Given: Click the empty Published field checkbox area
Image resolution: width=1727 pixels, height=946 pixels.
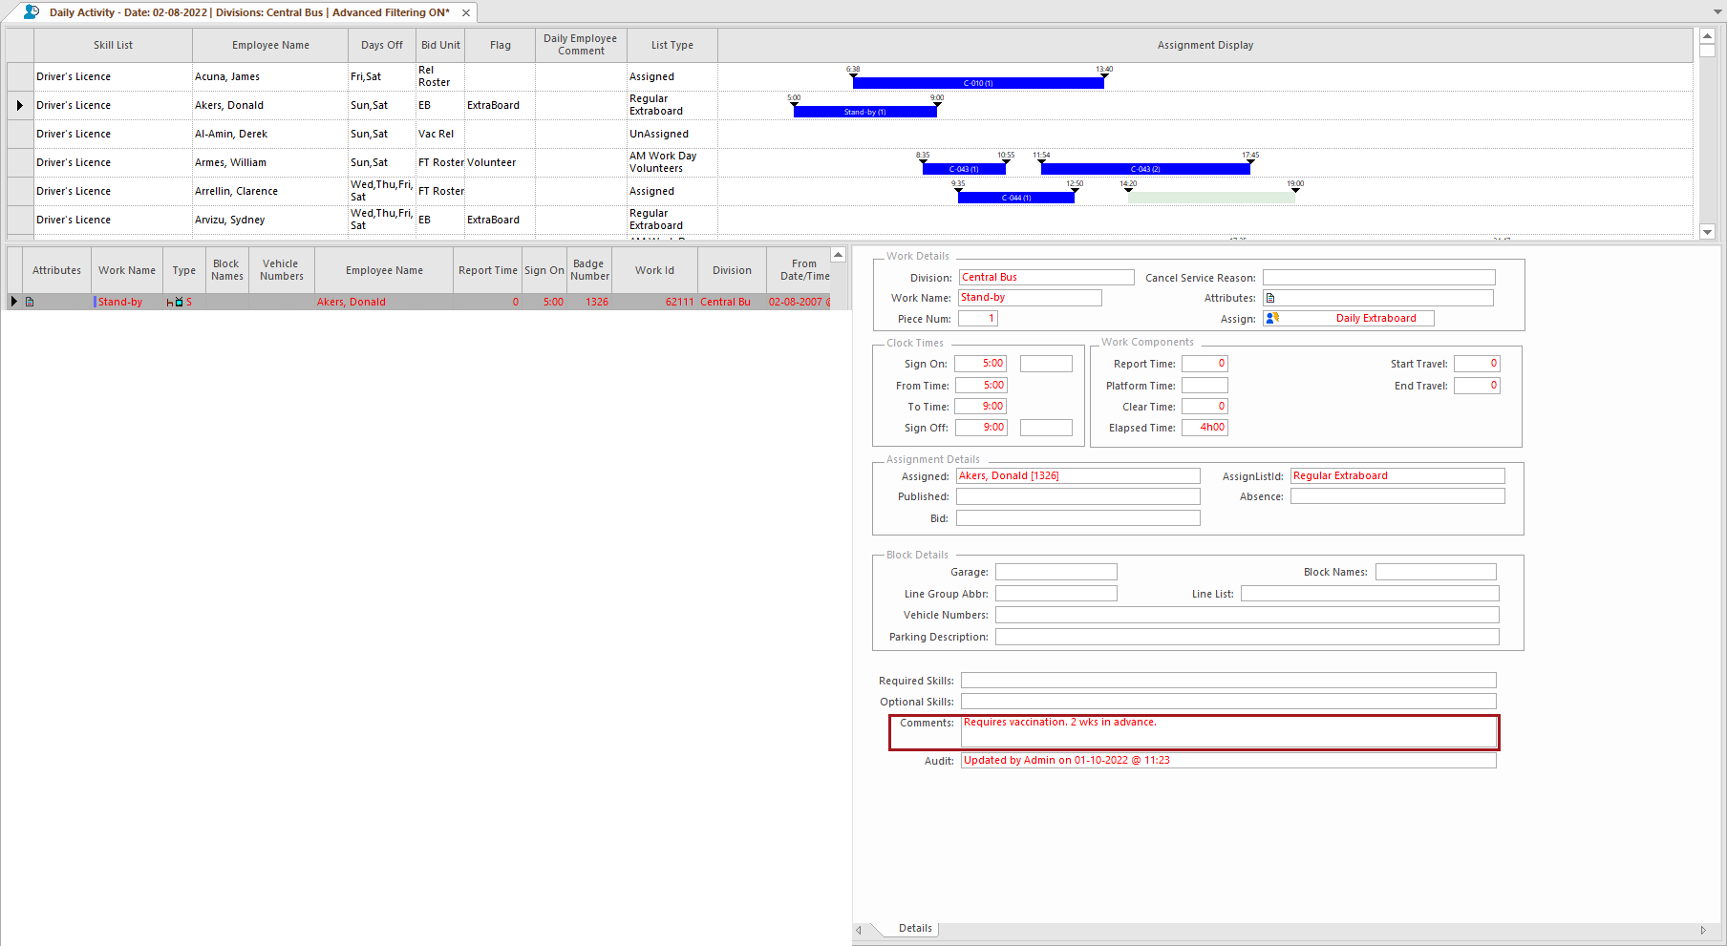Looking at the screenshot, I should coord(1077,496).
